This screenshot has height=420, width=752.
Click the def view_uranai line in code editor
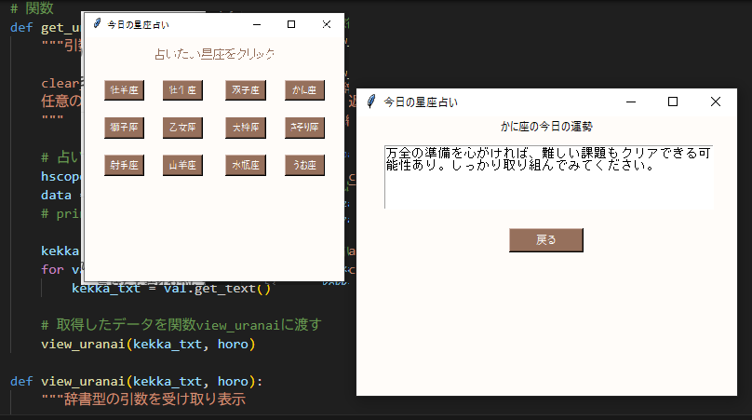pos(137,381)
